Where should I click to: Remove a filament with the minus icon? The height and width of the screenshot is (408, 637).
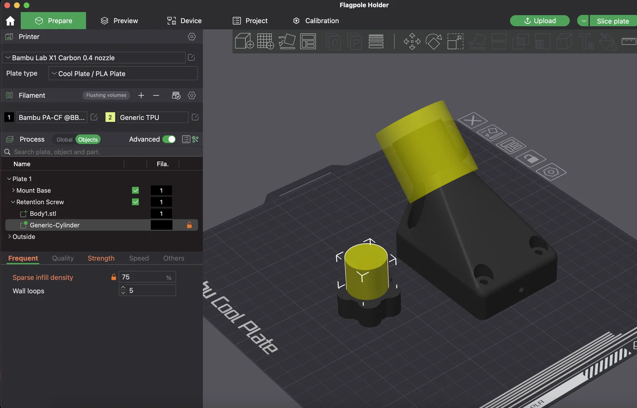pos(156,96)
